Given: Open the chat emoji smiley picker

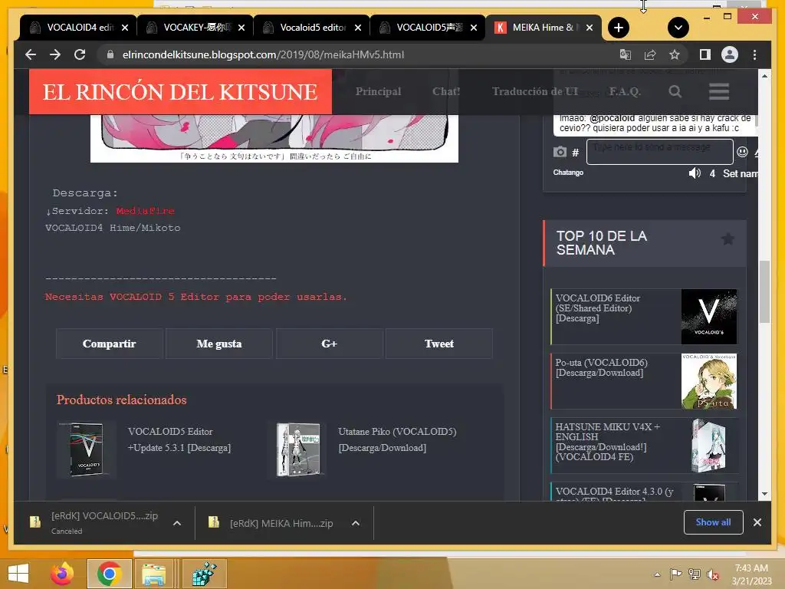Looking at the screenshot, I should click(x=742, y=152).
